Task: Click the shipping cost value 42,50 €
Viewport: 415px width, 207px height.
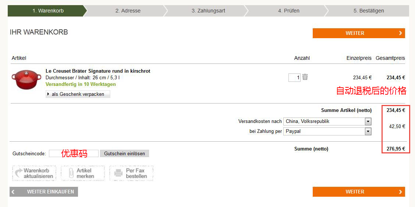Action: tap(397, 127)
